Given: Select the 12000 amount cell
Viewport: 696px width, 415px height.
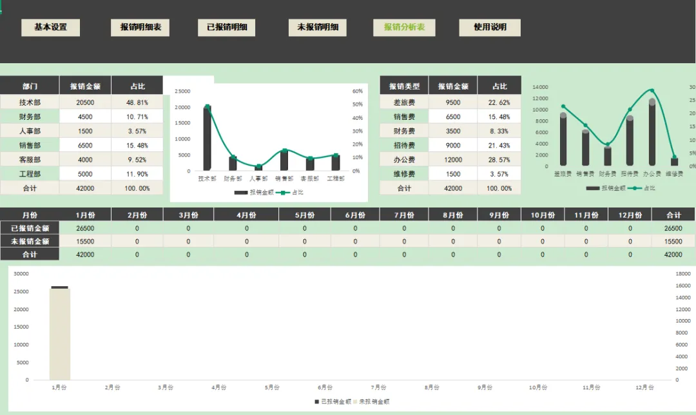Looking at the screenshot, I should [x=453, y=159].
